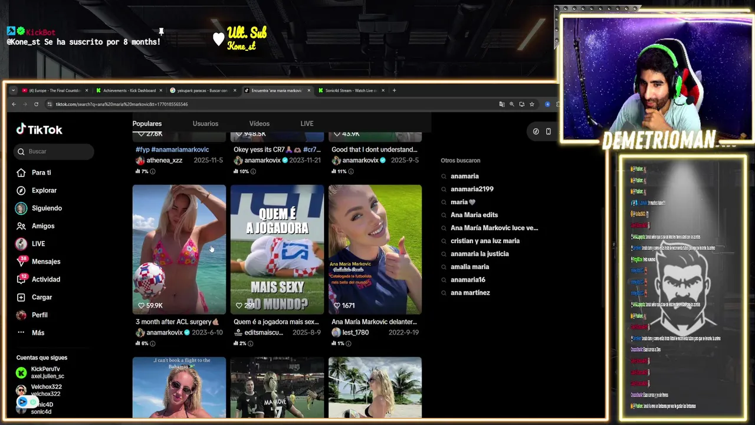Select suggested search 'anamaria'
Screen dimensions: 755x425
tap(465, 176)
